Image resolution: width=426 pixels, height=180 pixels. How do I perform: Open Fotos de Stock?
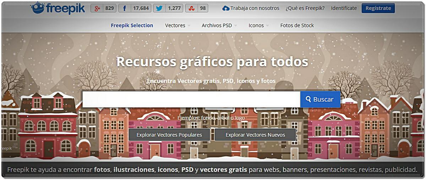297,26
